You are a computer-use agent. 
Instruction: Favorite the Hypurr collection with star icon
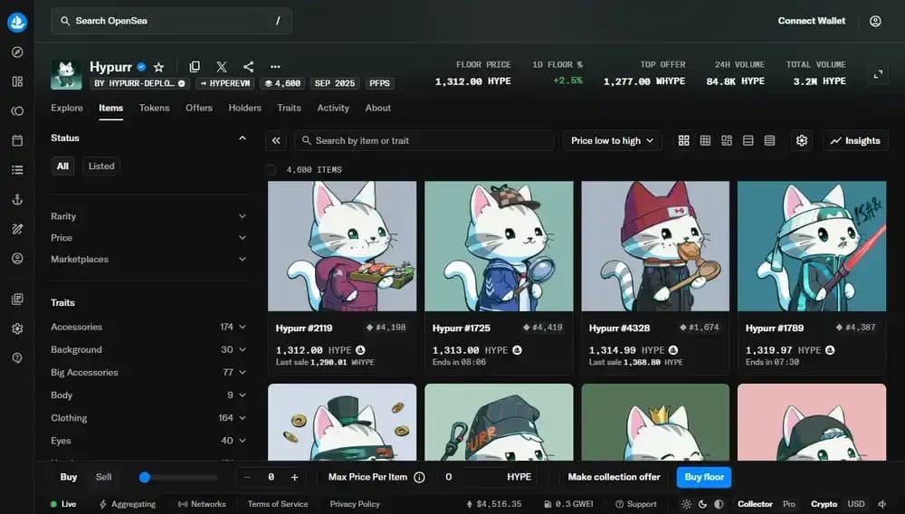pos(158,67)
